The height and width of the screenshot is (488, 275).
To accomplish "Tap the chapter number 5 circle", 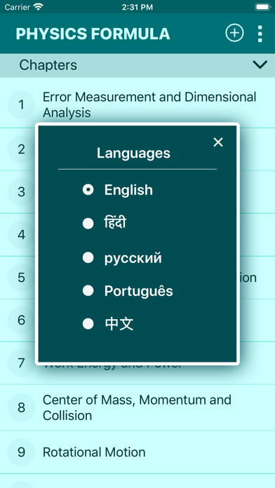I will (x=21, y=277).
